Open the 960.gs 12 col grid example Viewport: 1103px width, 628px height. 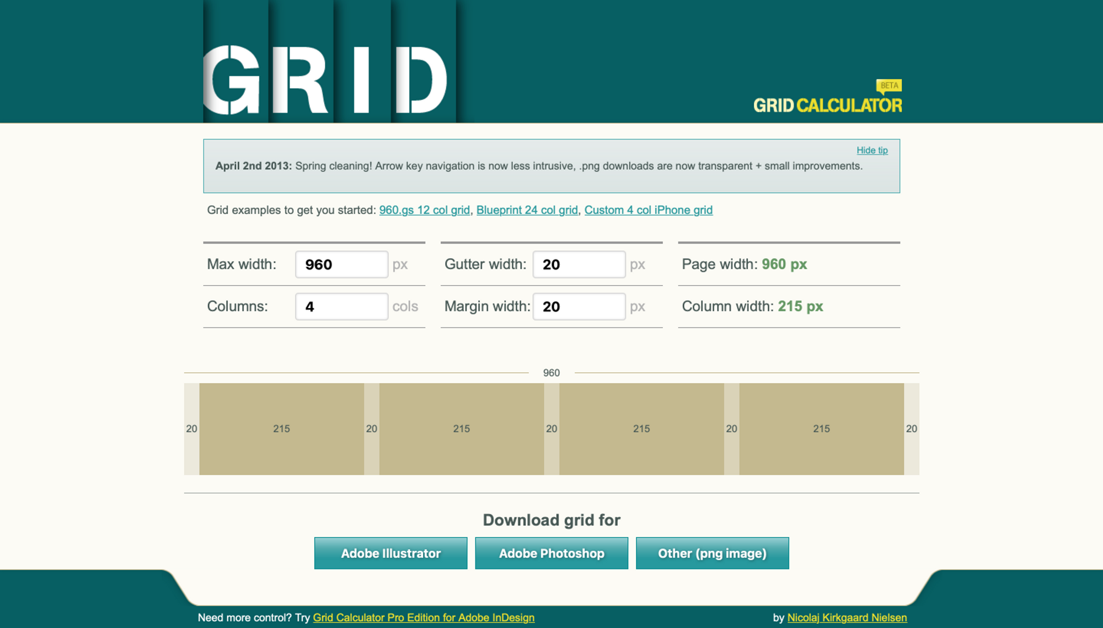pos(424,210)
